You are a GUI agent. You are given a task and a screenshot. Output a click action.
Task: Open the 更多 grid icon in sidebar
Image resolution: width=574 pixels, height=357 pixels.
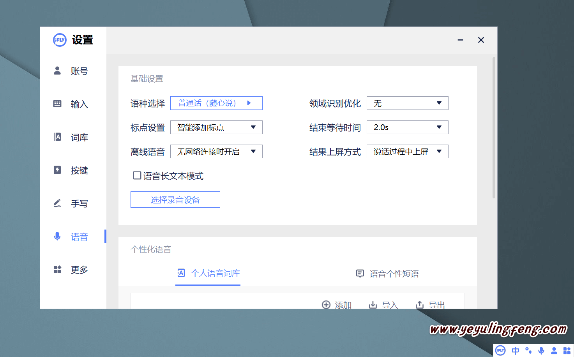point(57,269)
